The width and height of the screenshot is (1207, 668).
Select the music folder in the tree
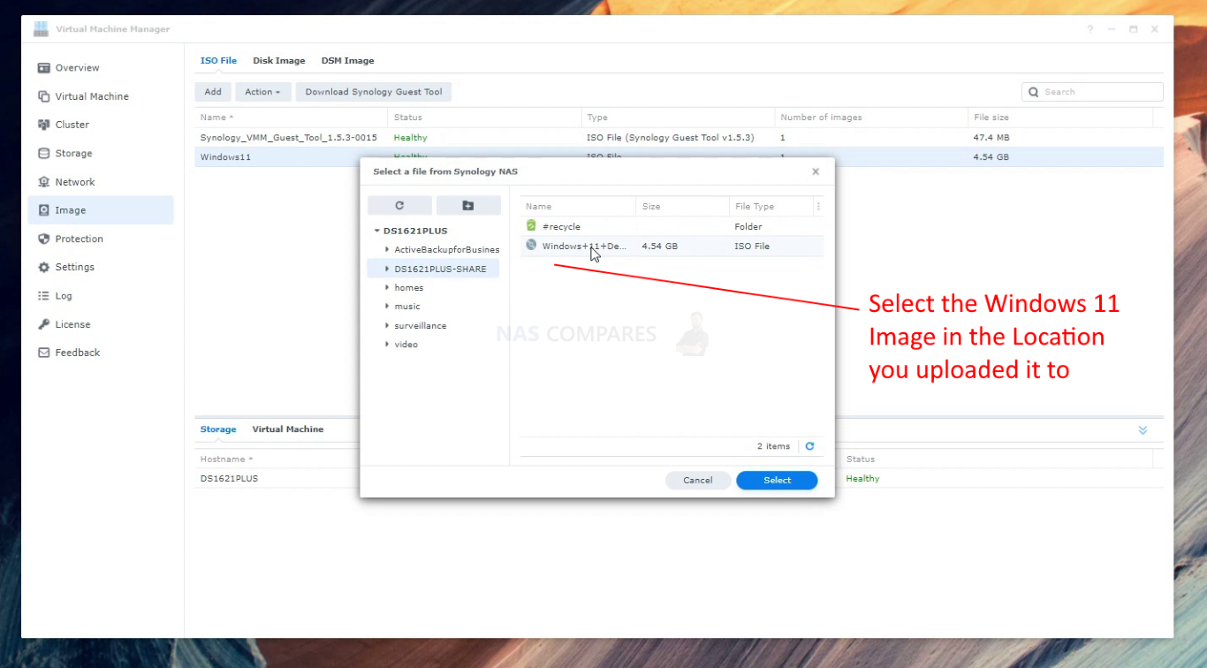[407, 307]
